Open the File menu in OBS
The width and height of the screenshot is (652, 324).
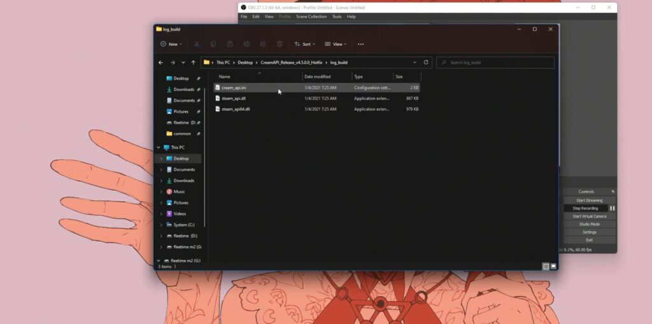click(244, 17)
